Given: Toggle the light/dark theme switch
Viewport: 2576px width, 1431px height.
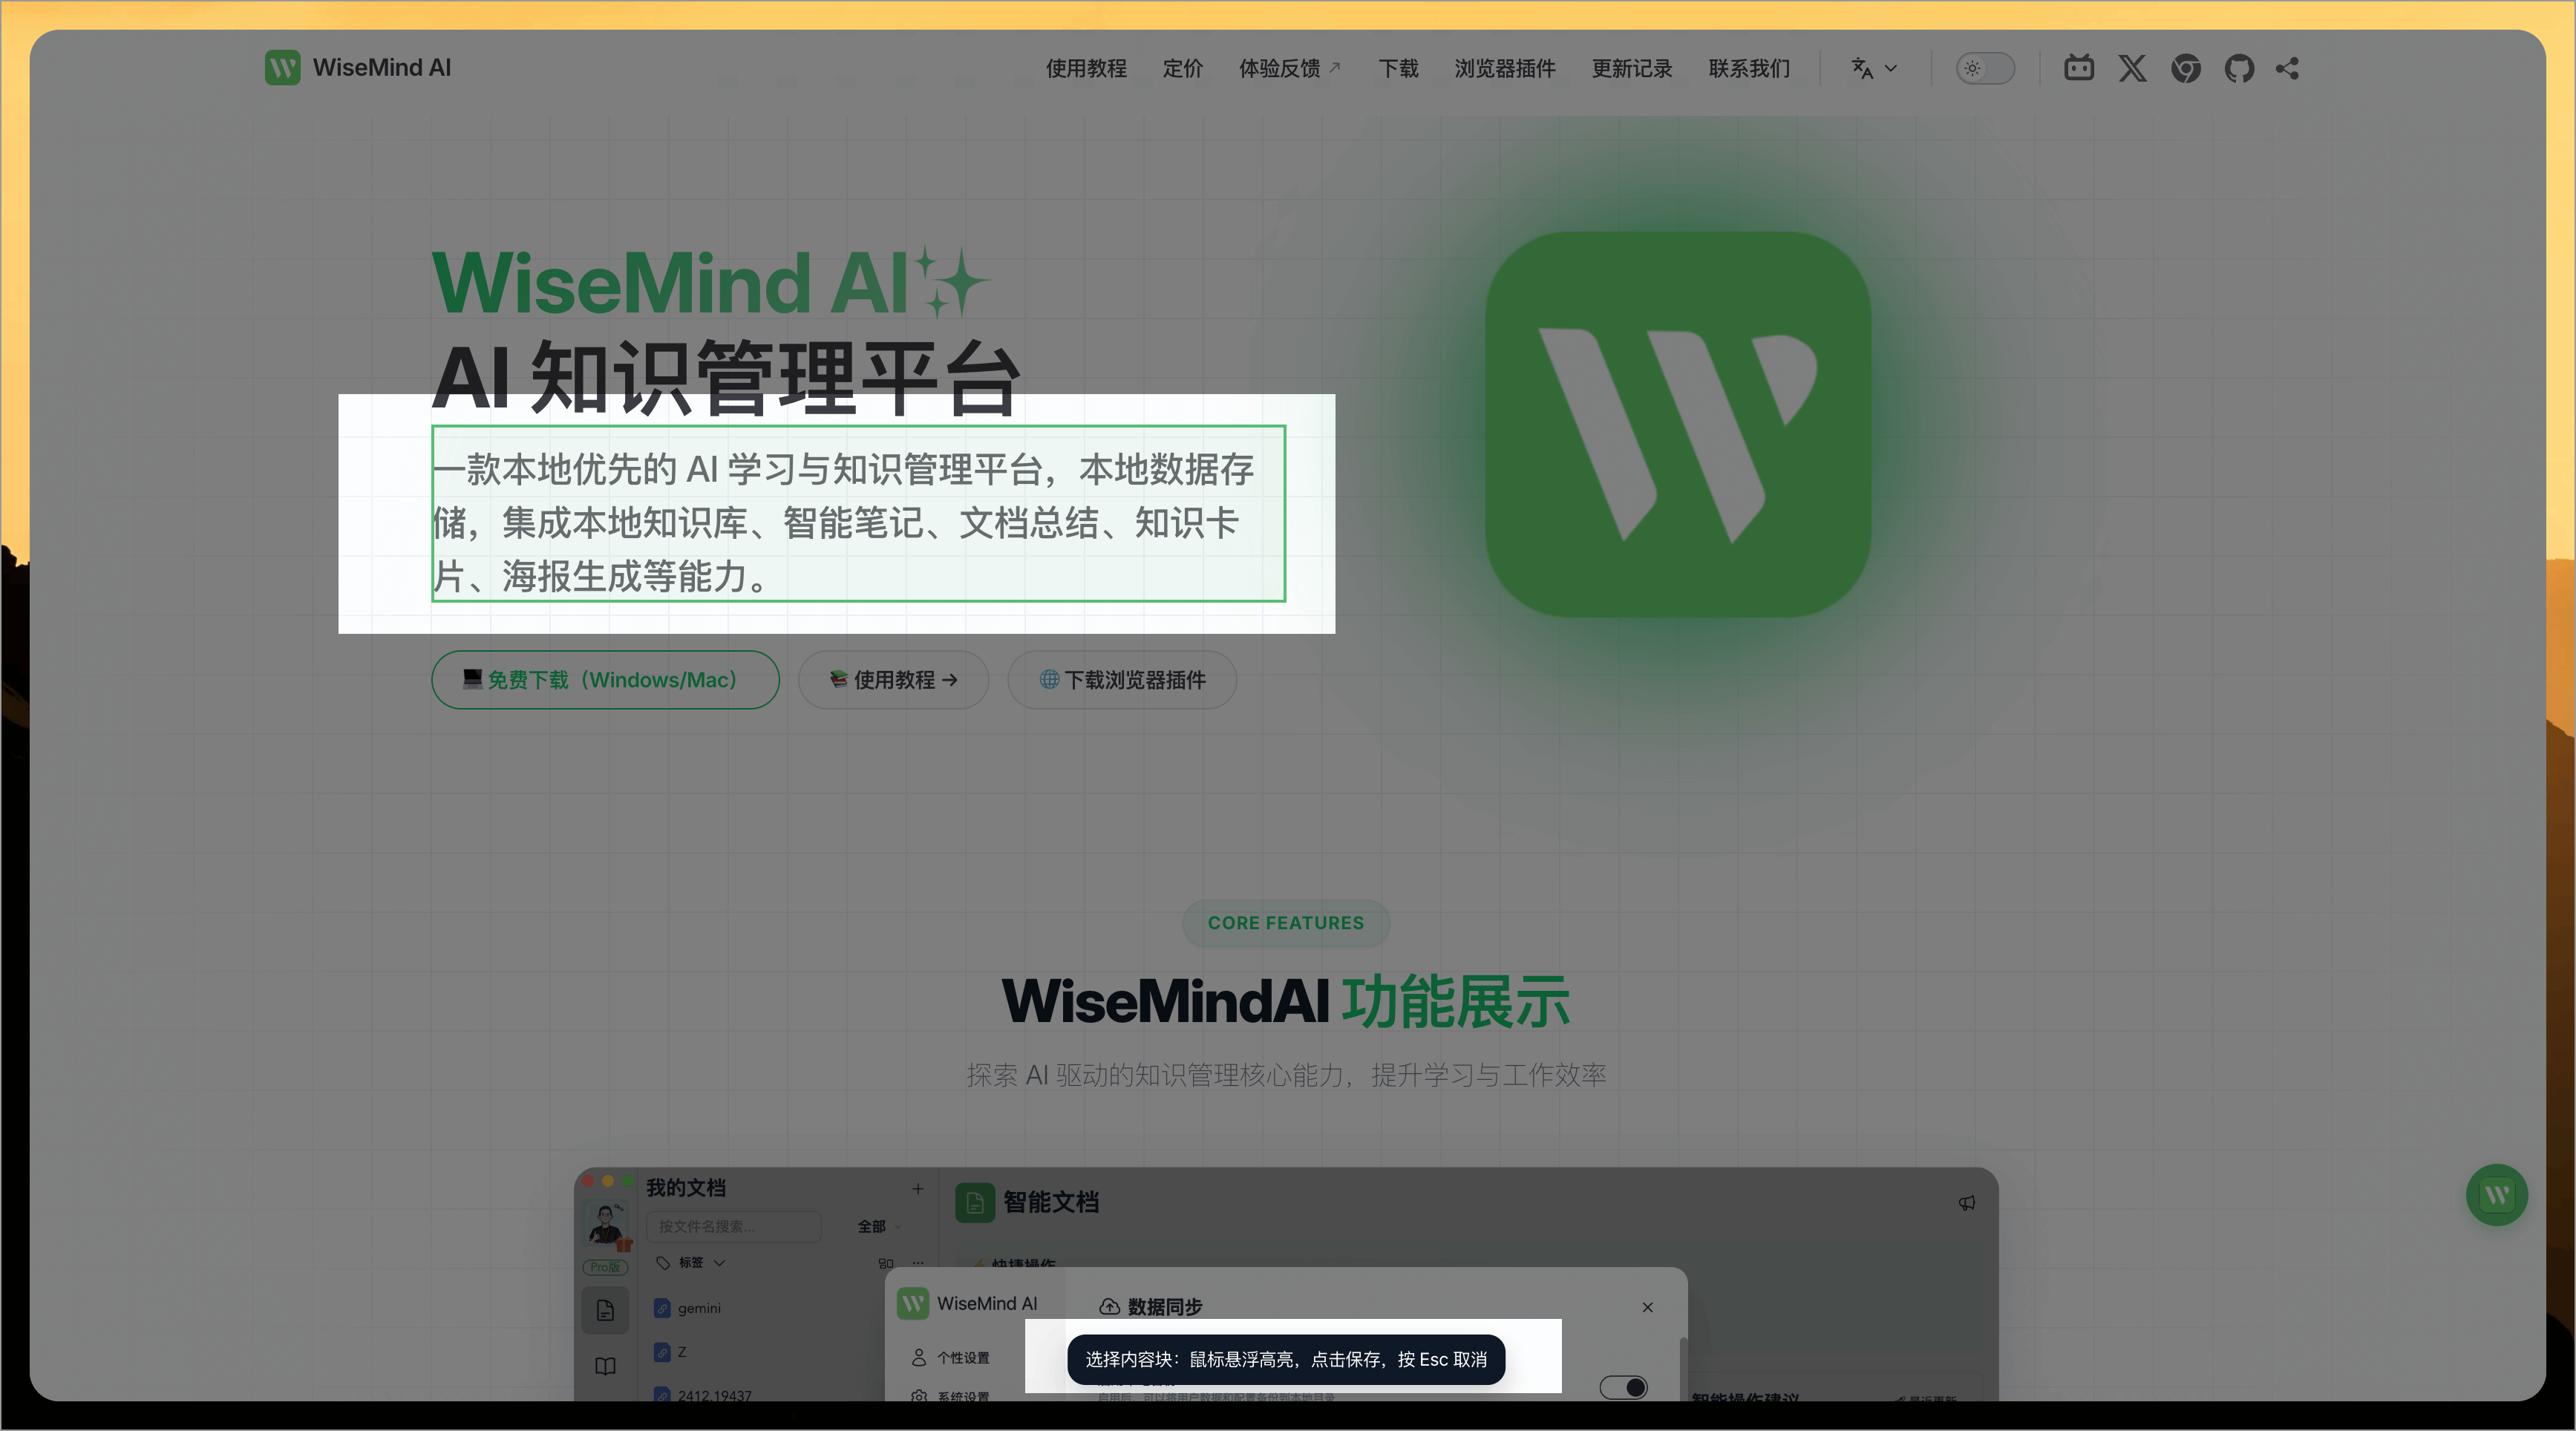Looking at the screenshot, I should pyautogui.click(x=1984, y=68).
